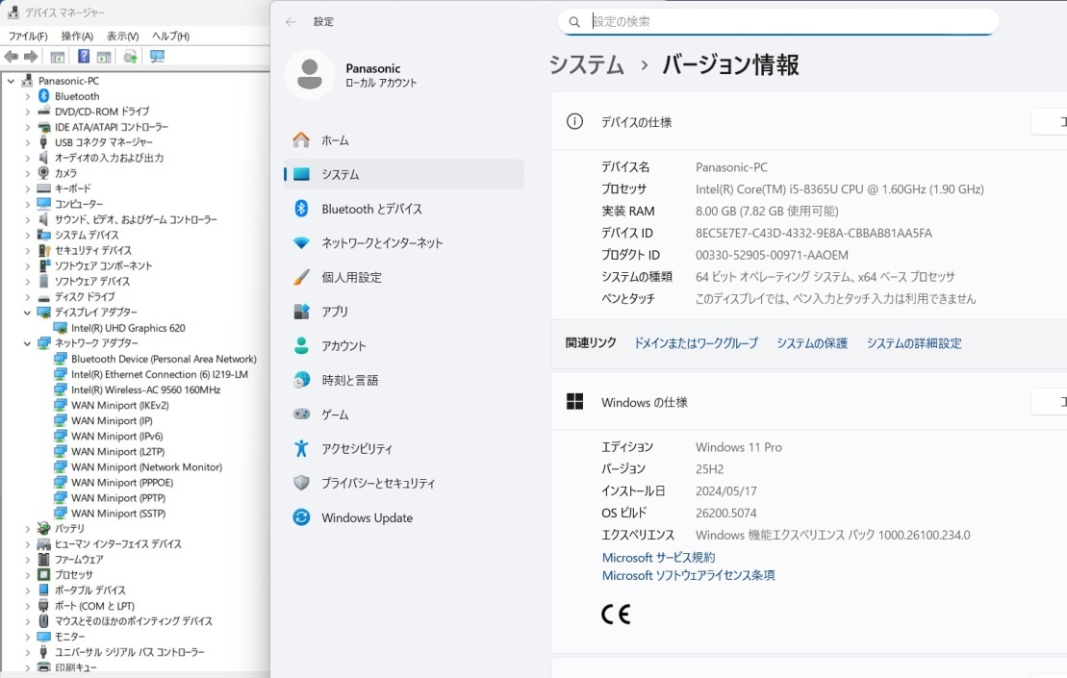Click the settings back arrow
Screen dimensions: 1067x678
[291, 21]
